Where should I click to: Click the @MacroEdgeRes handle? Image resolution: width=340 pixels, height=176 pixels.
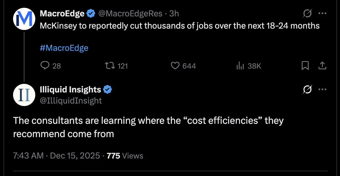pyautogui.click(x=131, y=13)
